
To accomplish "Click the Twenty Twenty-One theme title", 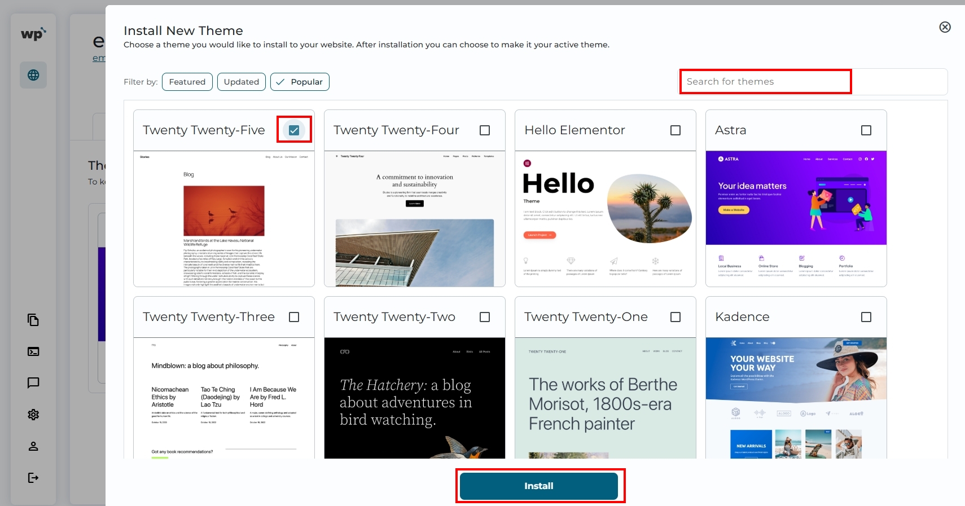I will pyautogui.click(x=586, y=317).
